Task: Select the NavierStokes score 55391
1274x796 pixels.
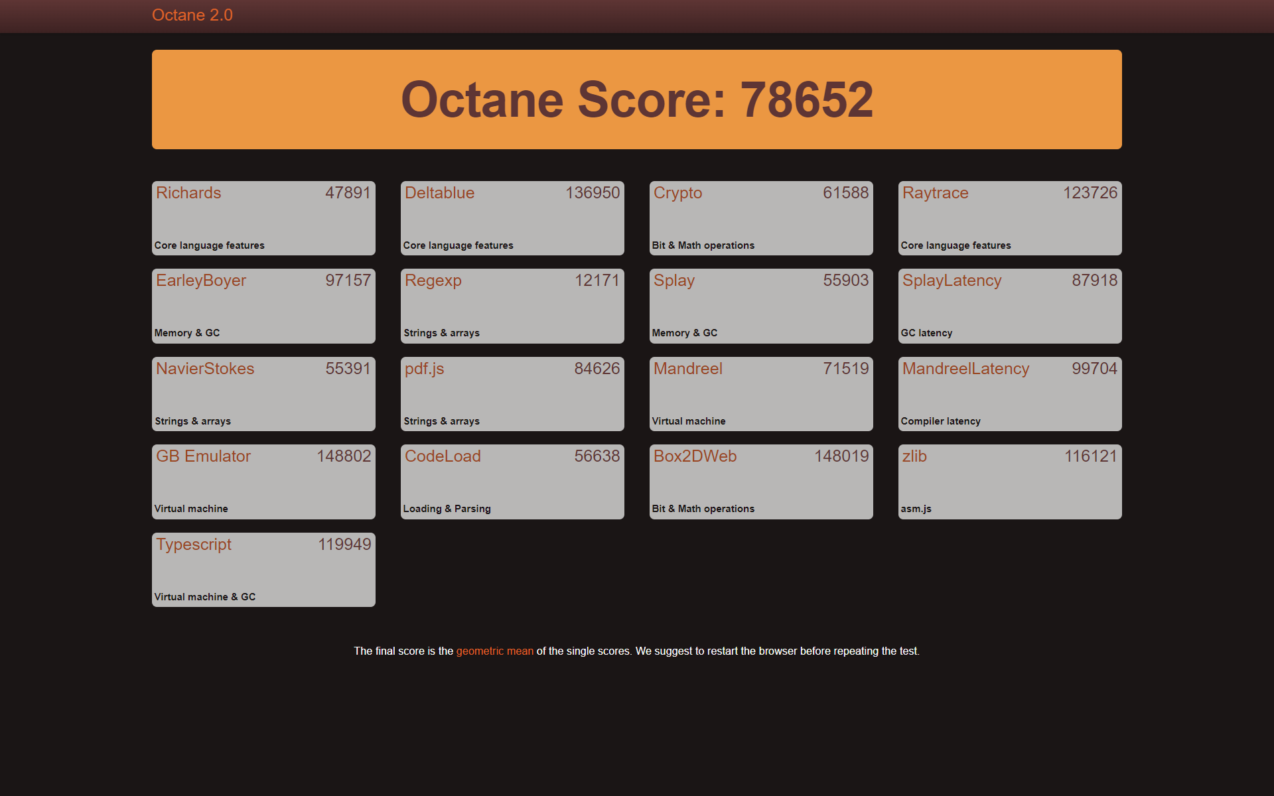Action: click(x=348, y=369)
